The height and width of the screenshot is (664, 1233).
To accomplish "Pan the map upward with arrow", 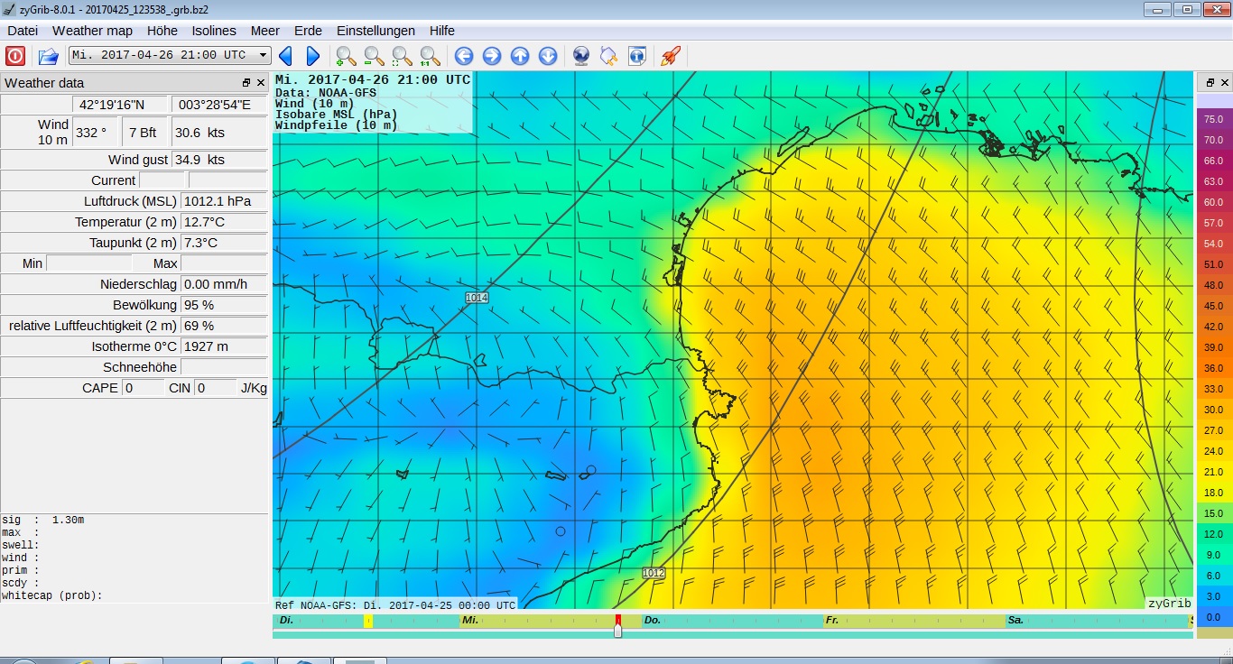I will point(520,56).
